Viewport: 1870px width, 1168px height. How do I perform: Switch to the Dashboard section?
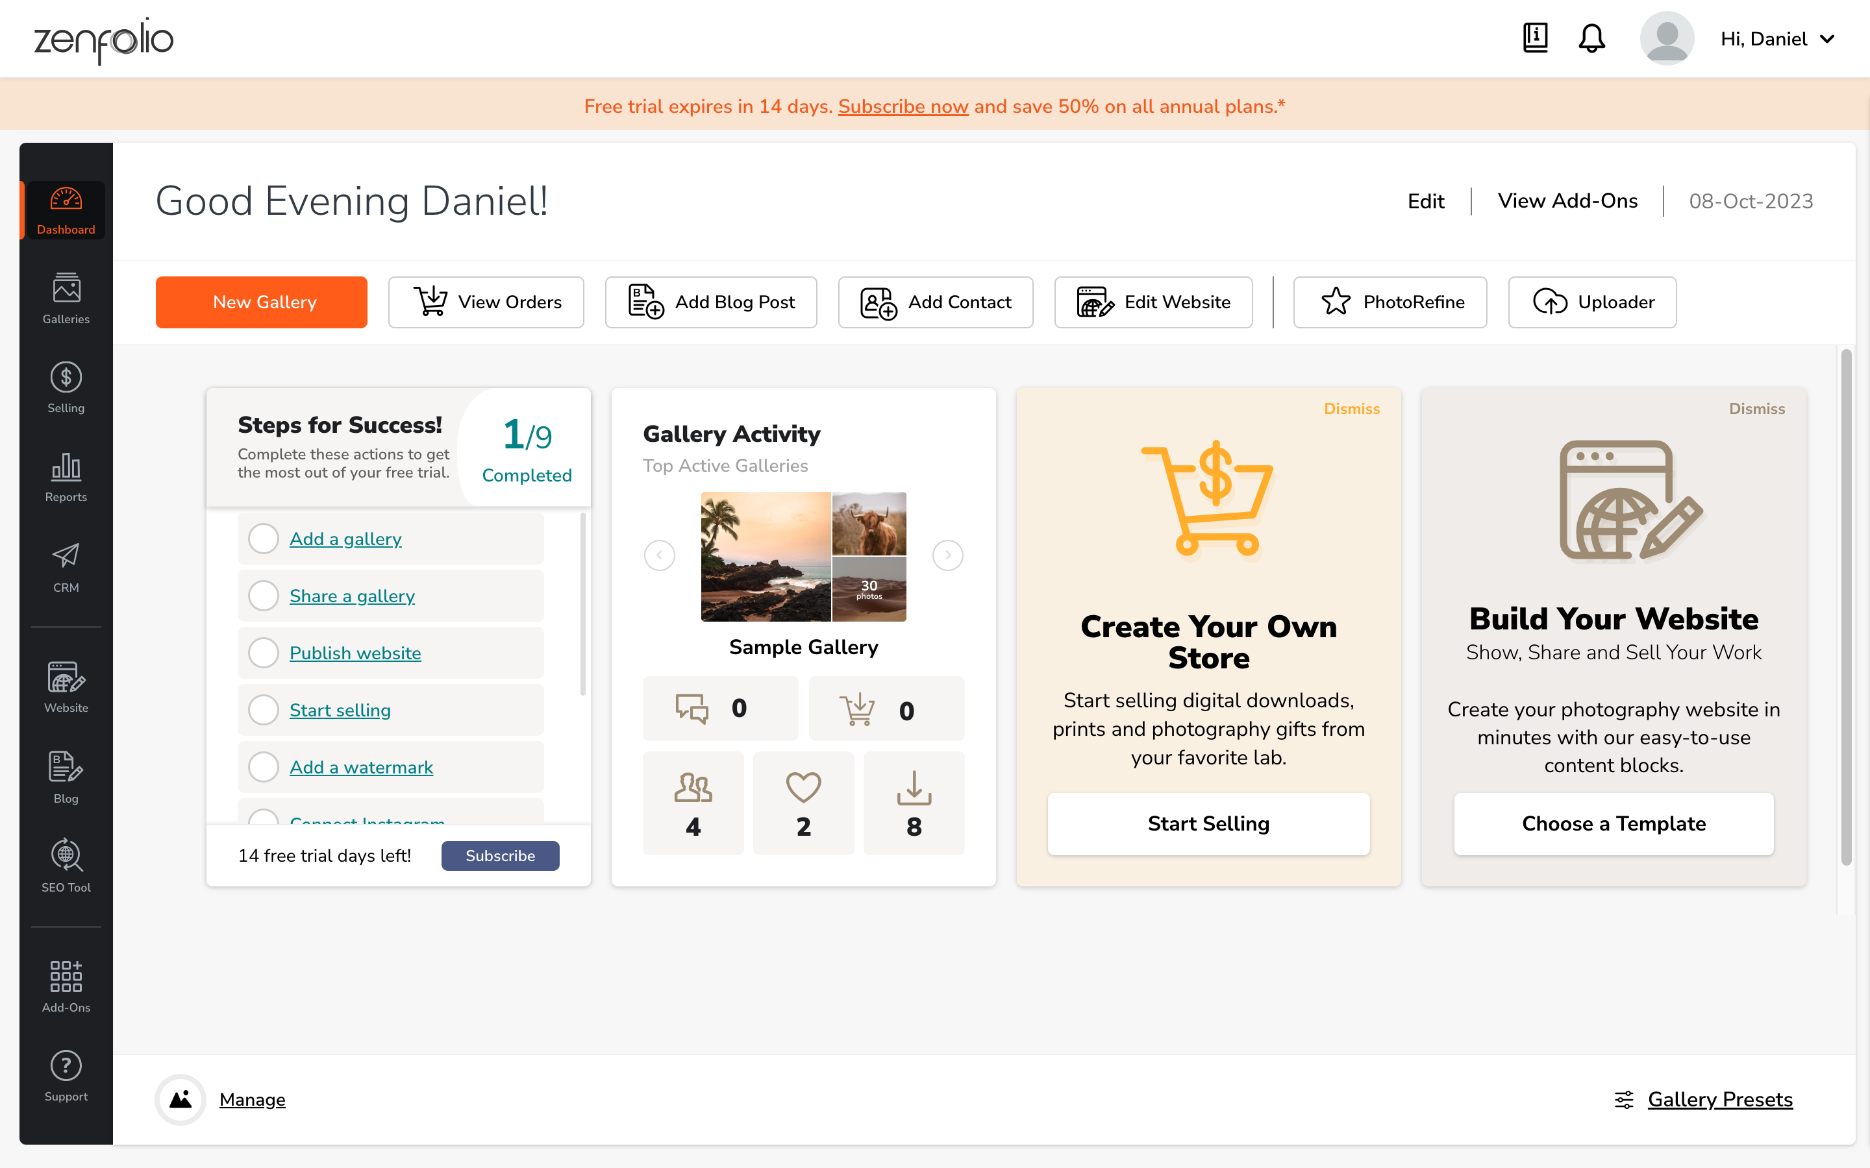point(65,210)
